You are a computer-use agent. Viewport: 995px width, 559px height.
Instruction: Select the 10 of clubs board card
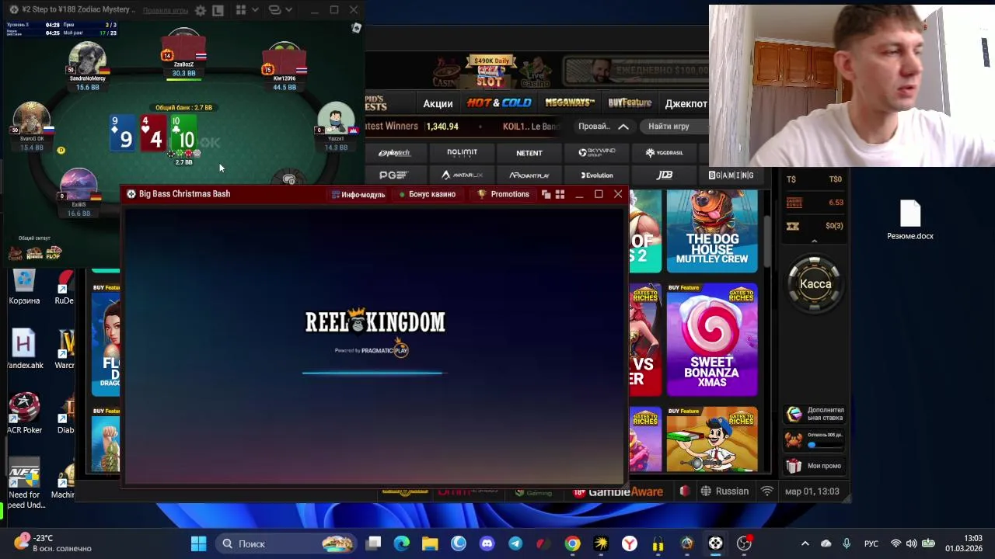pyautogui.click(x=183, y=133)
